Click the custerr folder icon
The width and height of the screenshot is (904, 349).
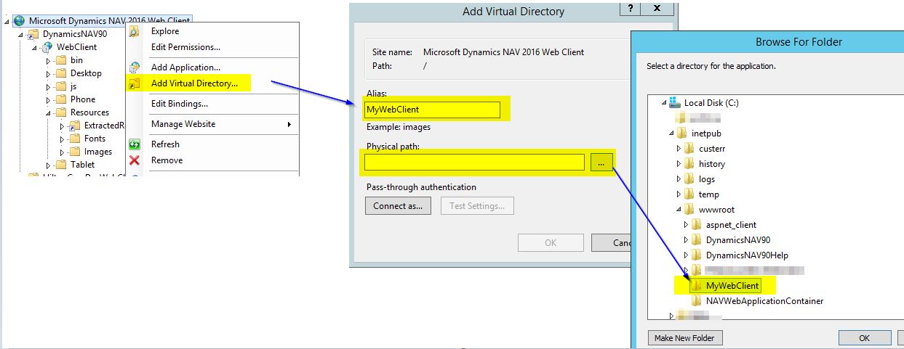[x=689, y=149]
